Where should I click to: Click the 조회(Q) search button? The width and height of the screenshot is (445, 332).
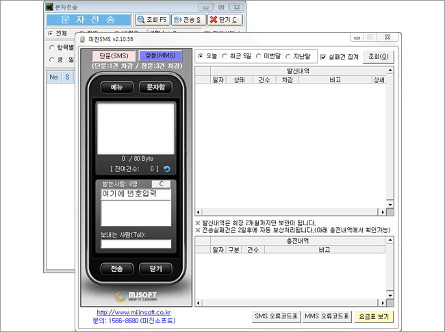(x=379, y=57)
